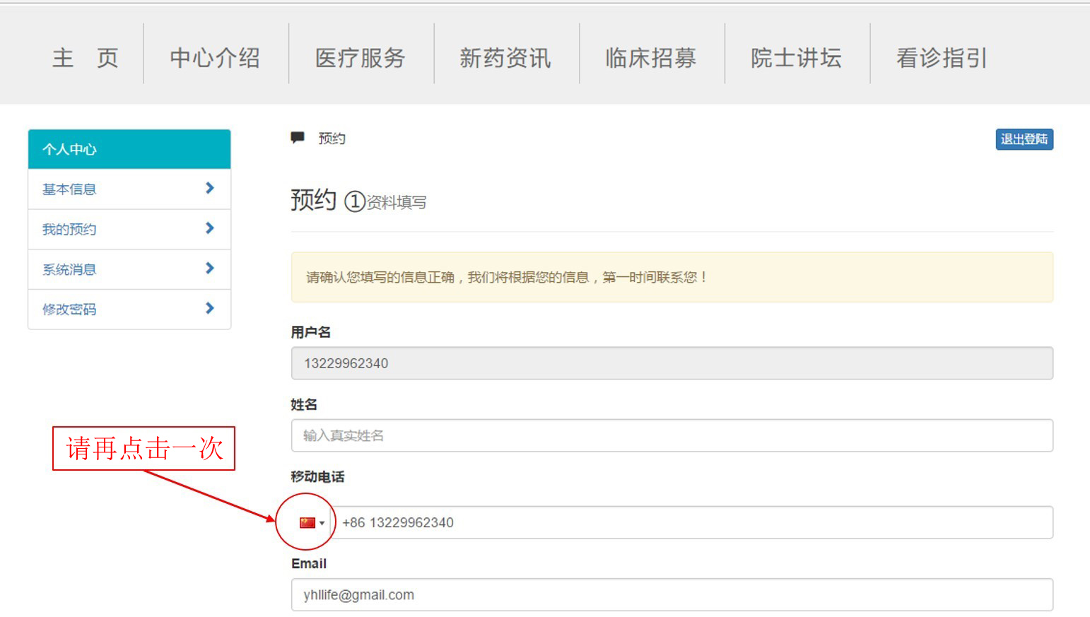Open the China flag country code dropdown

tap(312, 523)
